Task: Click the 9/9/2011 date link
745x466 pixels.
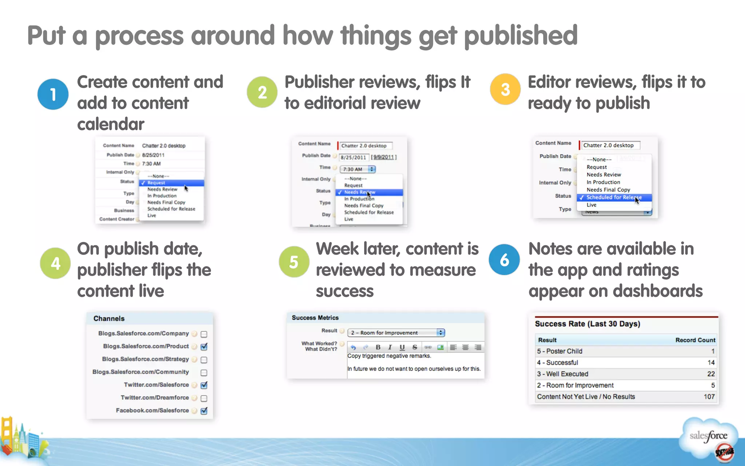Action: pos(384,158)
